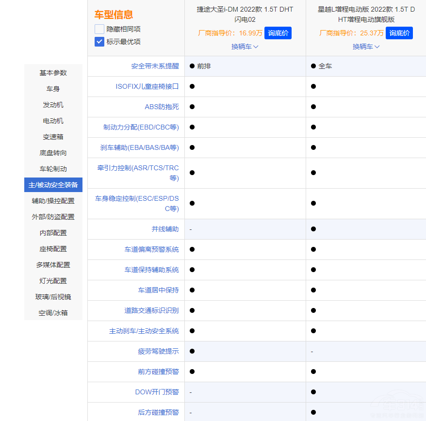
Task: Go to 发动机 section in sidebar
Action: point(53,105)
